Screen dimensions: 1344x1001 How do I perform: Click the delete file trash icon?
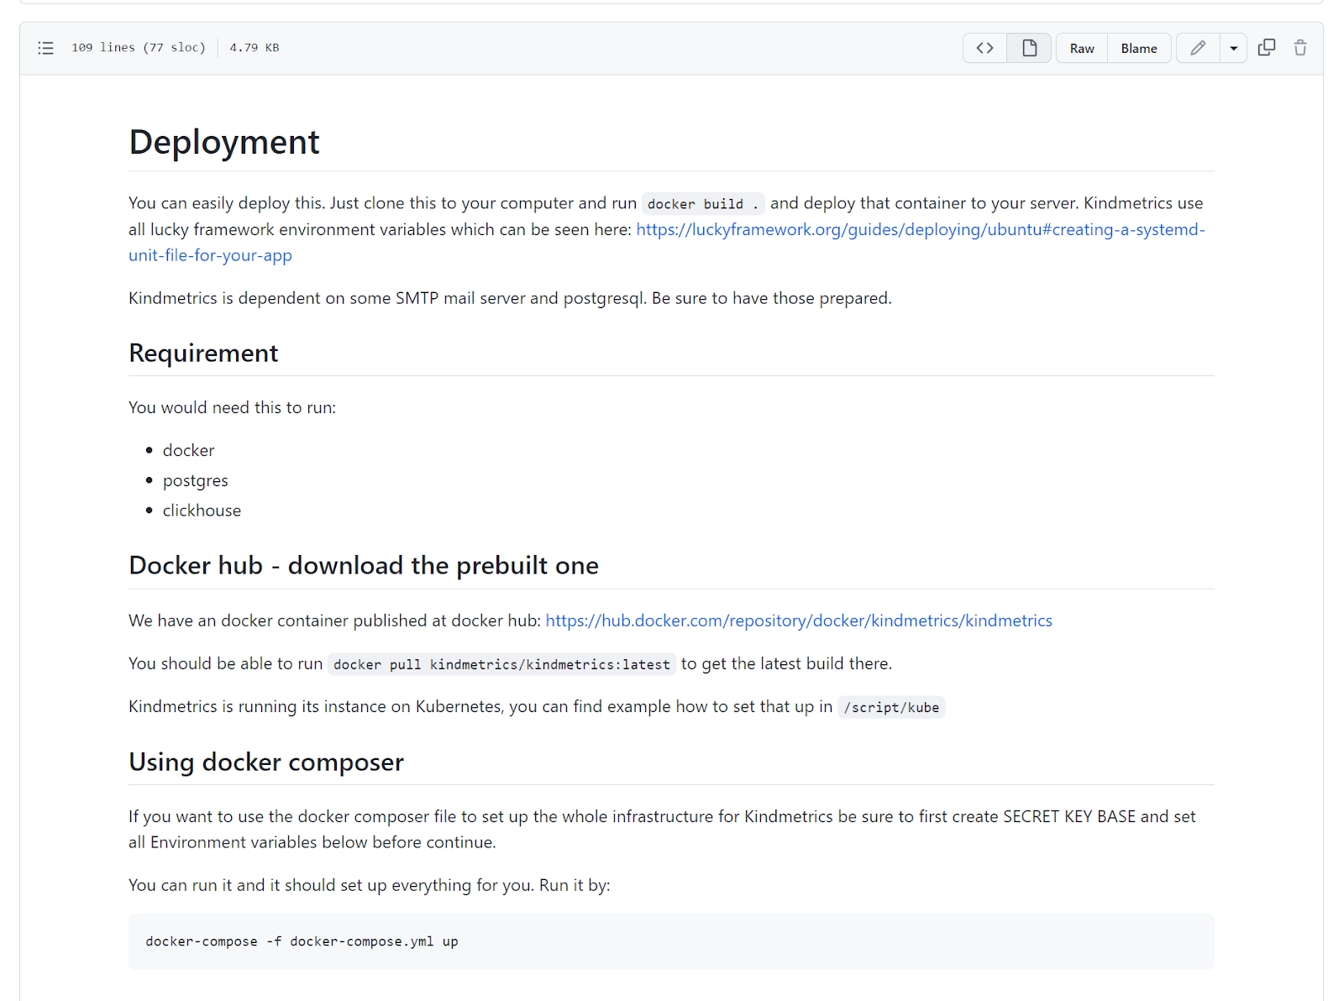click(1299, 48)
